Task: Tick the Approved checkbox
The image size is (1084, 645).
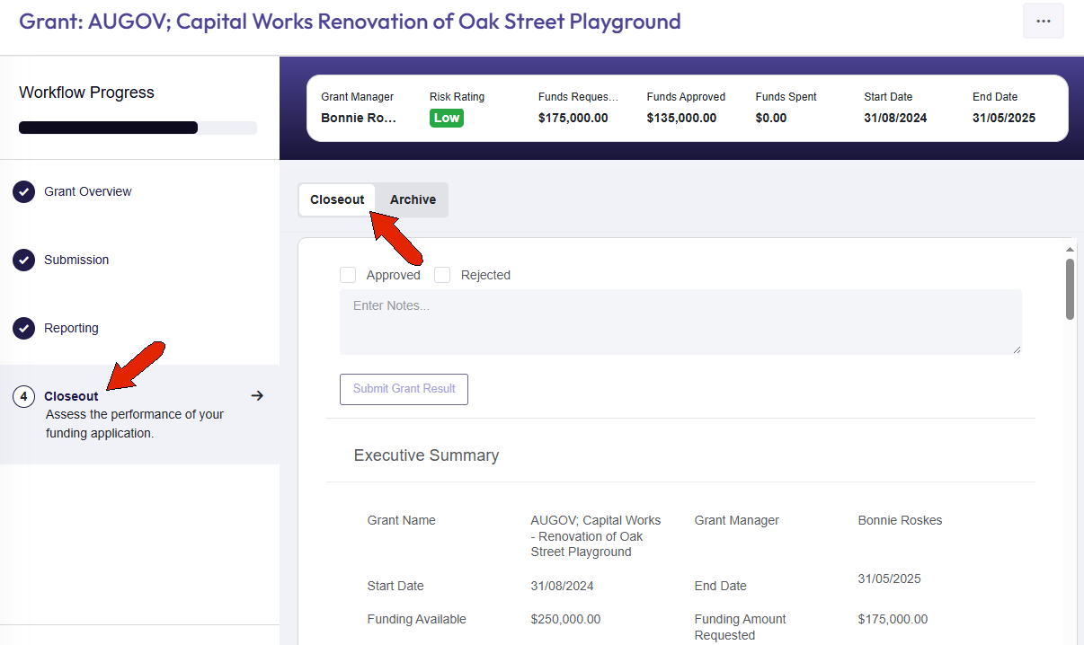Action: (348, 275)
